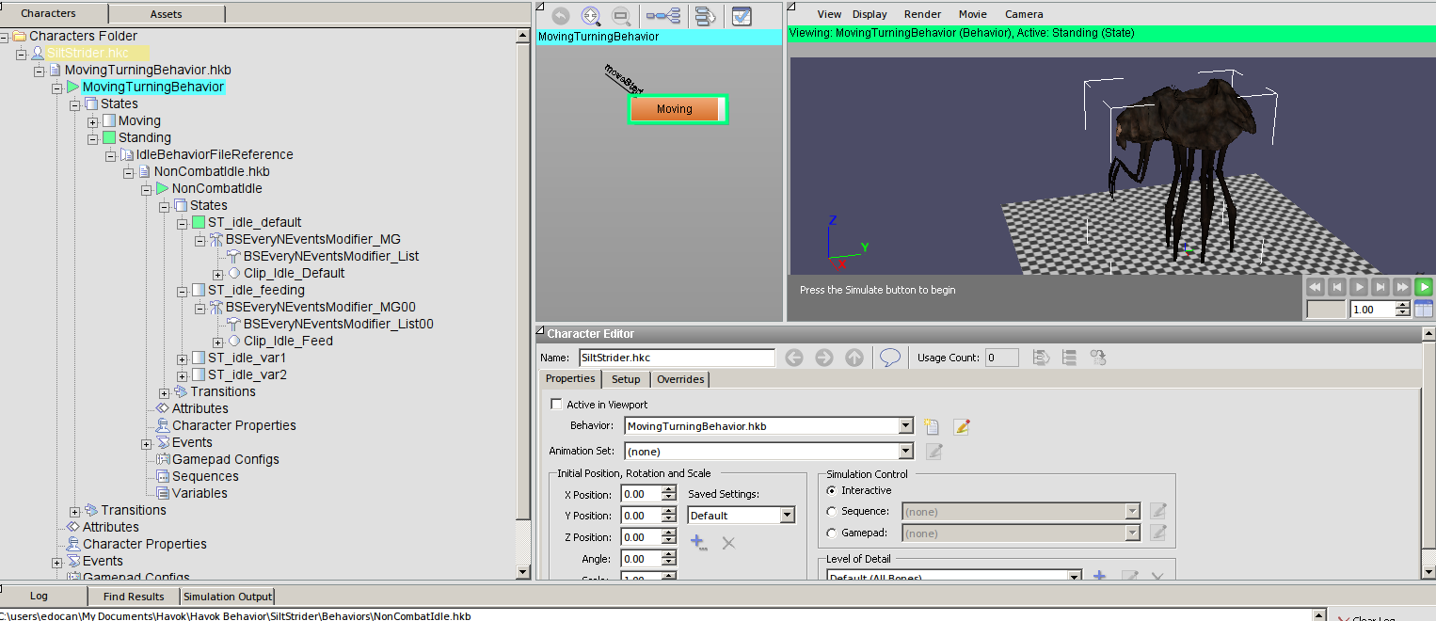Select the Sequence radio button
The width and height of the screenshot is (1436, 621).
831,511
